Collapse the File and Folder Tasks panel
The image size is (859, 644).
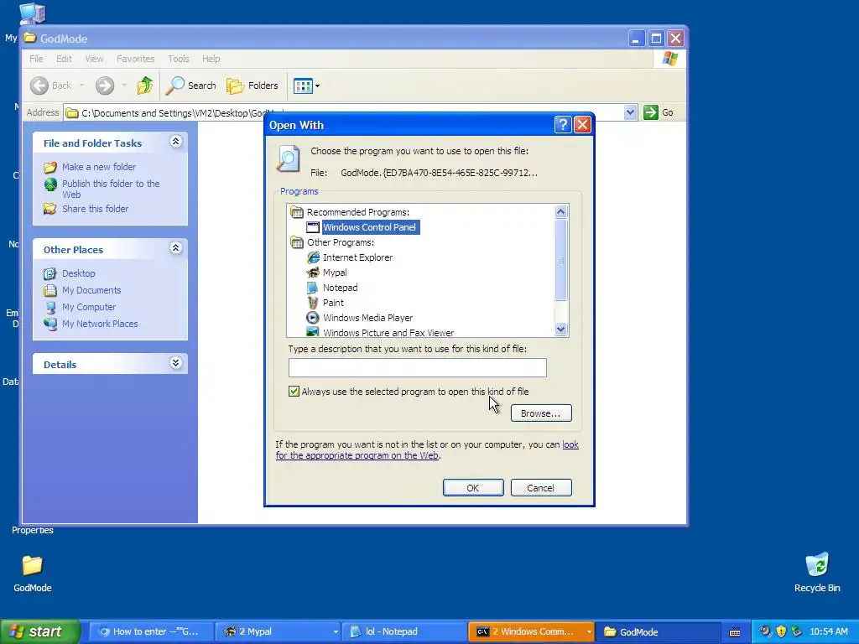tap(176, 142)
